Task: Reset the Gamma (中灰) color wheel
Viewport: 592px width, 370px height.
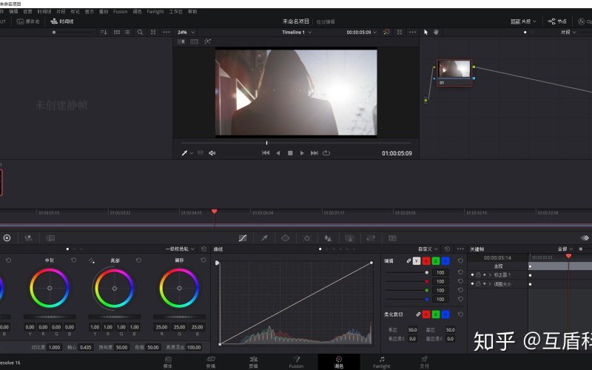Action: tap(73, 260)
